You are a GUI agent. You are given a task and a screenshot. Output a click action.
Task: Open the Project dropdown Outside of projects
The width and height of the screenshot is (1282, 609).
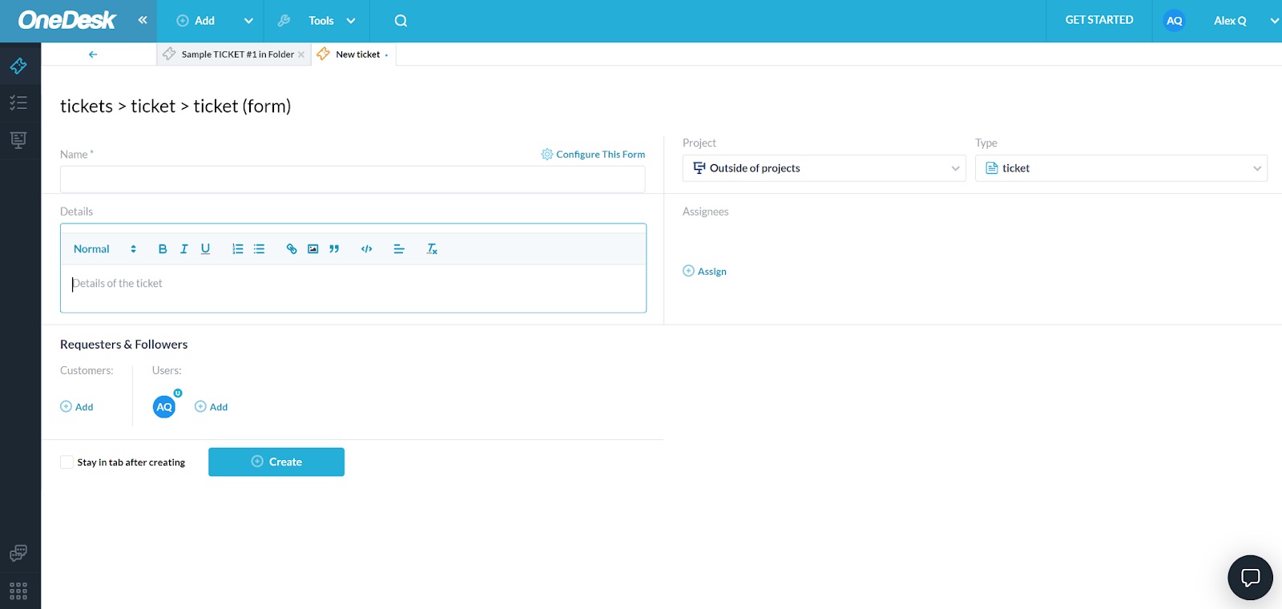pyautogui.click(x=824, y=168)
